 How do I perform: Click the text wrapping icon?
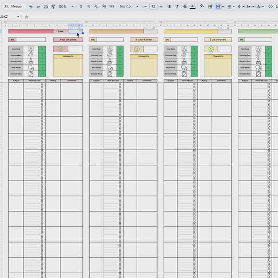(x=249, y=7)
